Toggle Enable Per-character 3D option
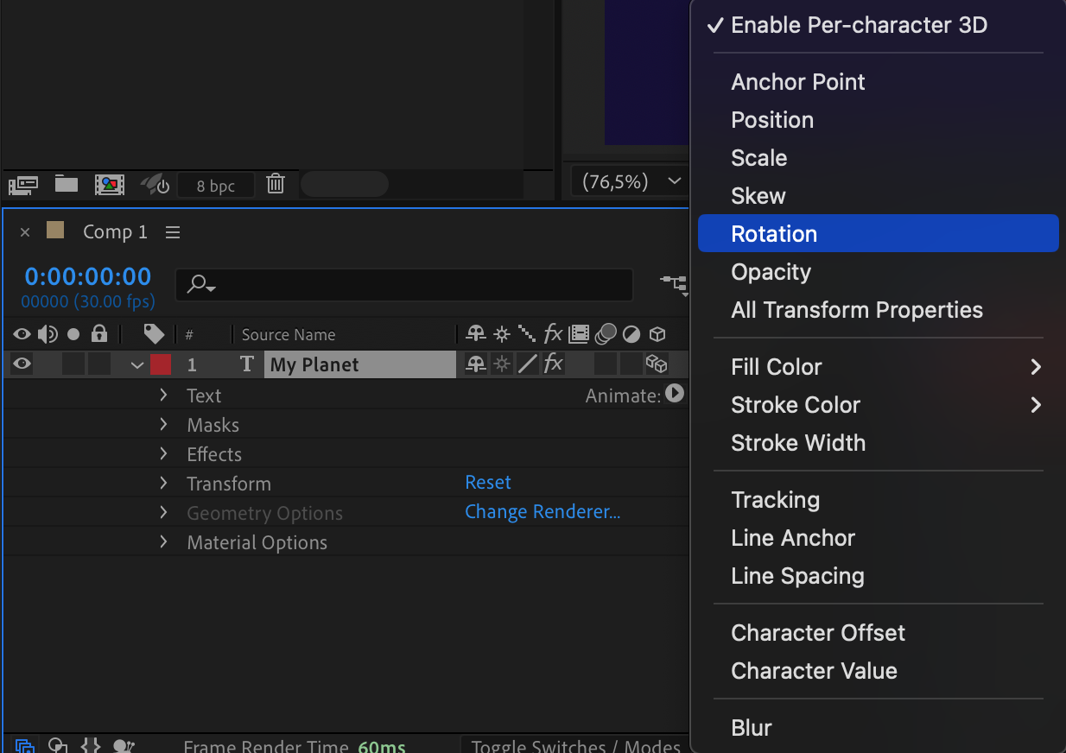Viewport: 1066px width, 753px height. pyautogui.click(x=859, y=25)
